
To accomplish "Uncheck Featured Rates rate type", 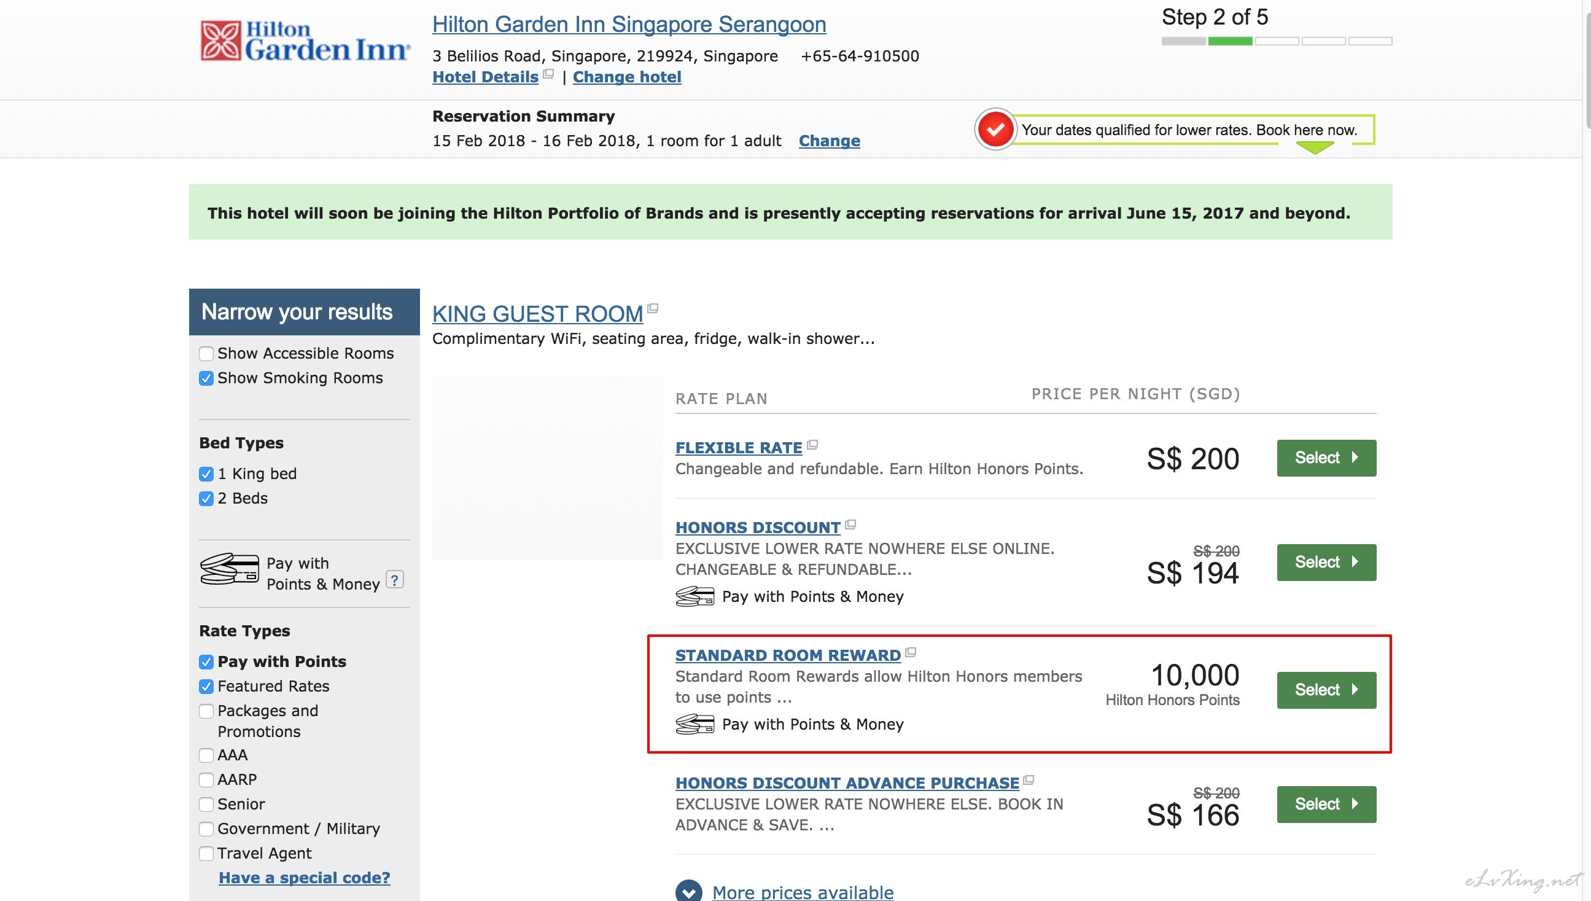I will (206, 687).
